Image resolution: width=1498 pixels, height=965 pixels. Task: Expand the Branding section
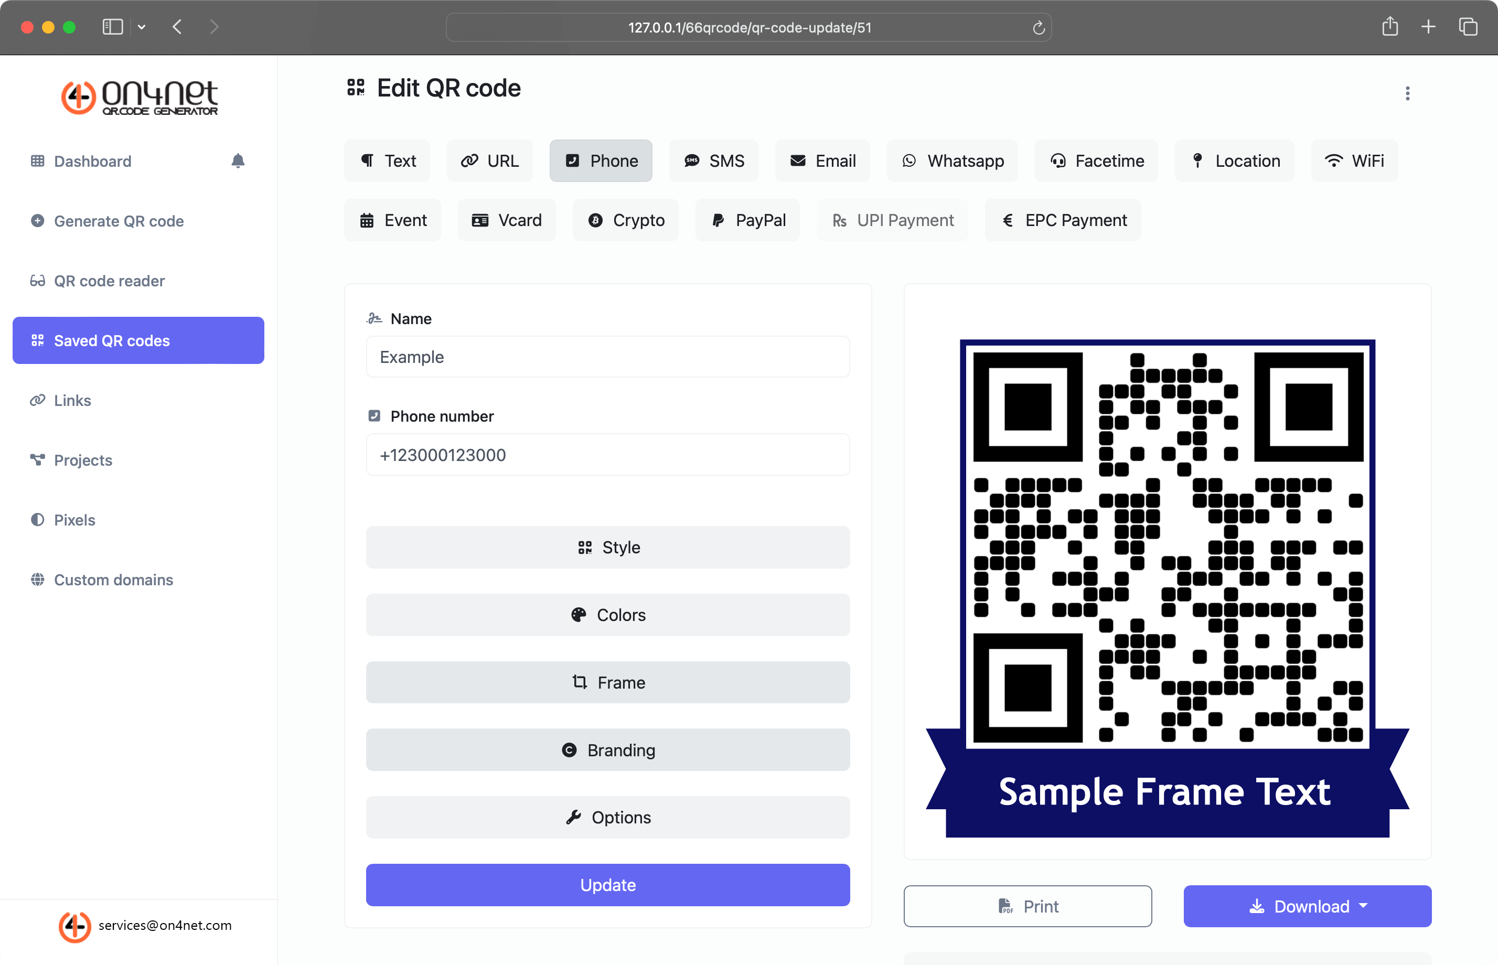[608, 750]
